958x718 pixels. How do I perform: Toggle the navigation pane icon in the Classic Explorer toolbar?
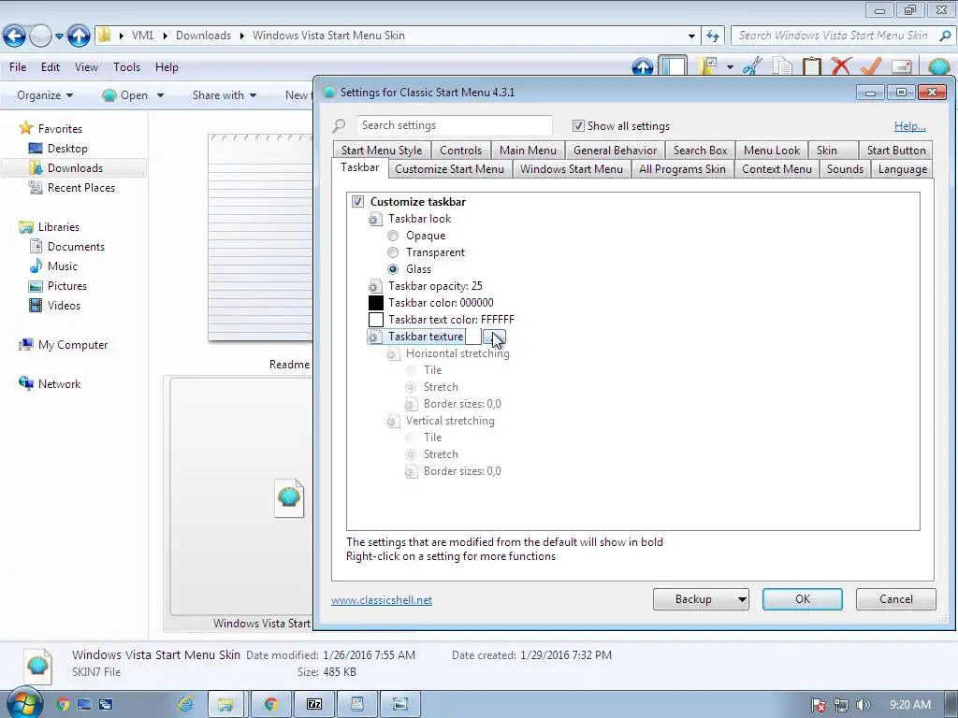click(x=674, y=66)
